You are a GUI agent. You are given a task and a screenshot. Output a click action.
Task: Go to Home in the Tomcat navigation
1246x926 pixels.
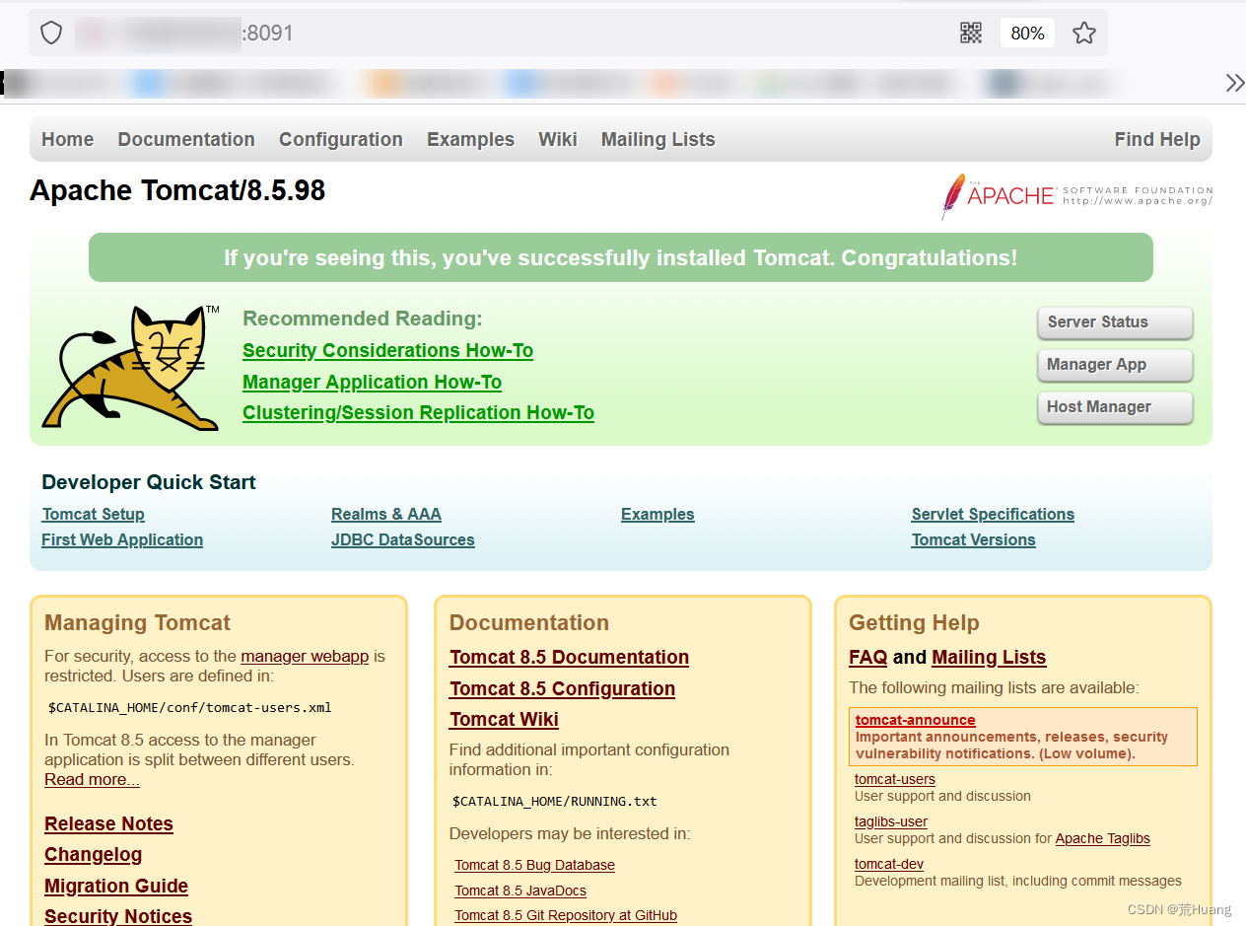tap(68, 140)
